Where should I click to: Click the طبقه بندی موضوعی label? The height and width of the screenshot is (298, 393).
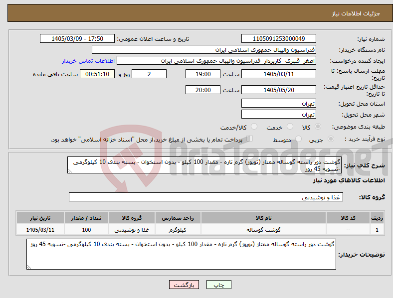click(359, 127)
